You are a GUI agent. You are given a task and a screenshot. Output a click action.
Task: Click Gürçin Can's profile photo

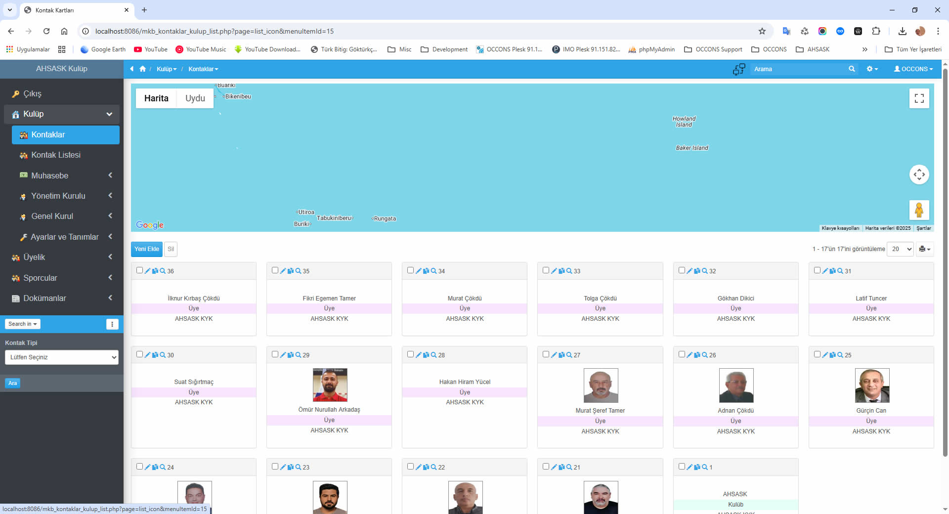pos(871,385)
